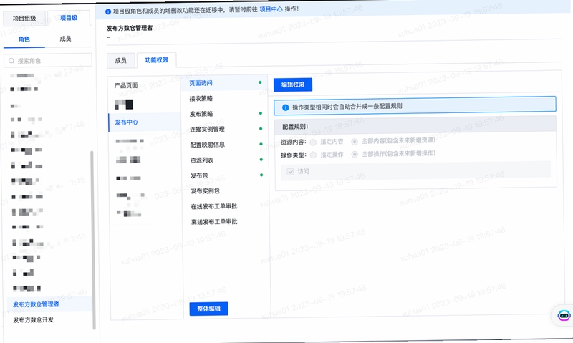Select the 功能权限 tab
The width and height of the screenshot is (573, 343).
[156, 60]
